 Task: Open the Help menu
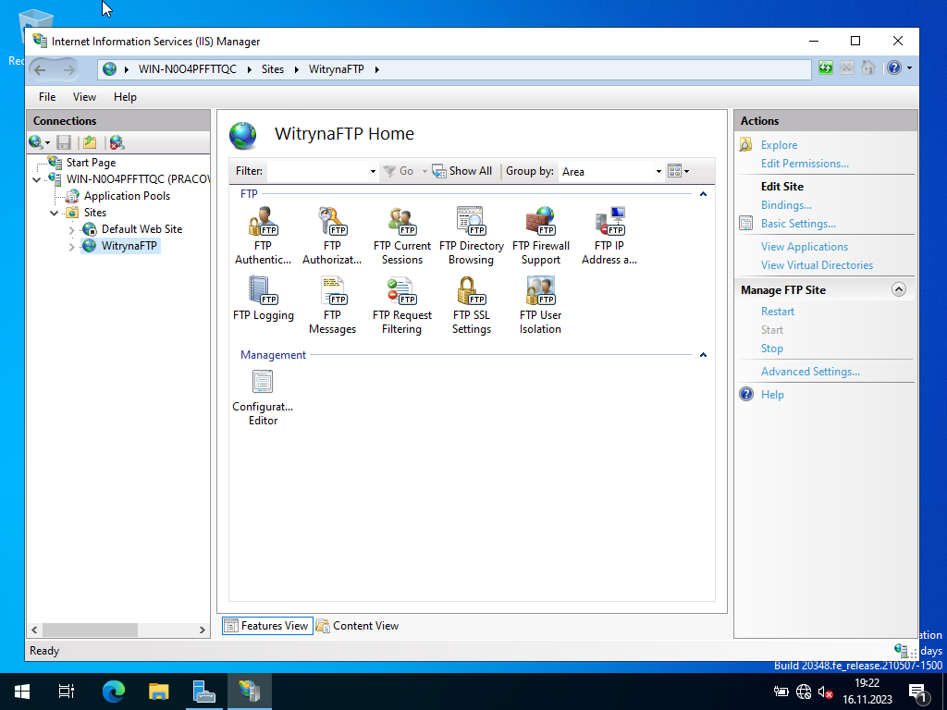tap(125, 96)
